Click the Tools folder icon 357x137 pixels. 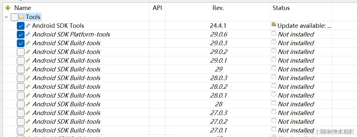pyautogui.click(x=22, y=17)
